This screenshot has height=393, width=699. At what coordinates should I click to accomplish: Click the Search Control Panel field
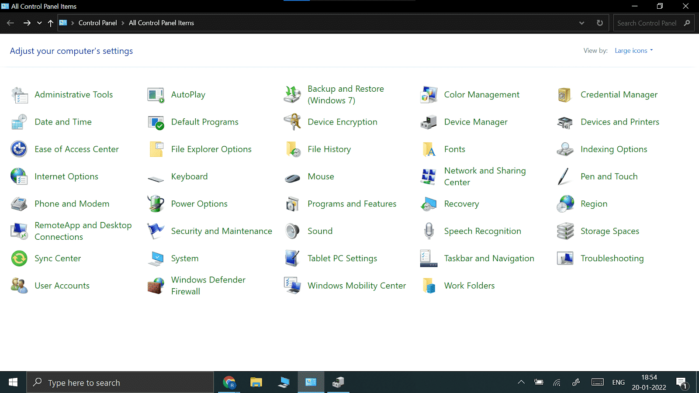click(654, 23)
